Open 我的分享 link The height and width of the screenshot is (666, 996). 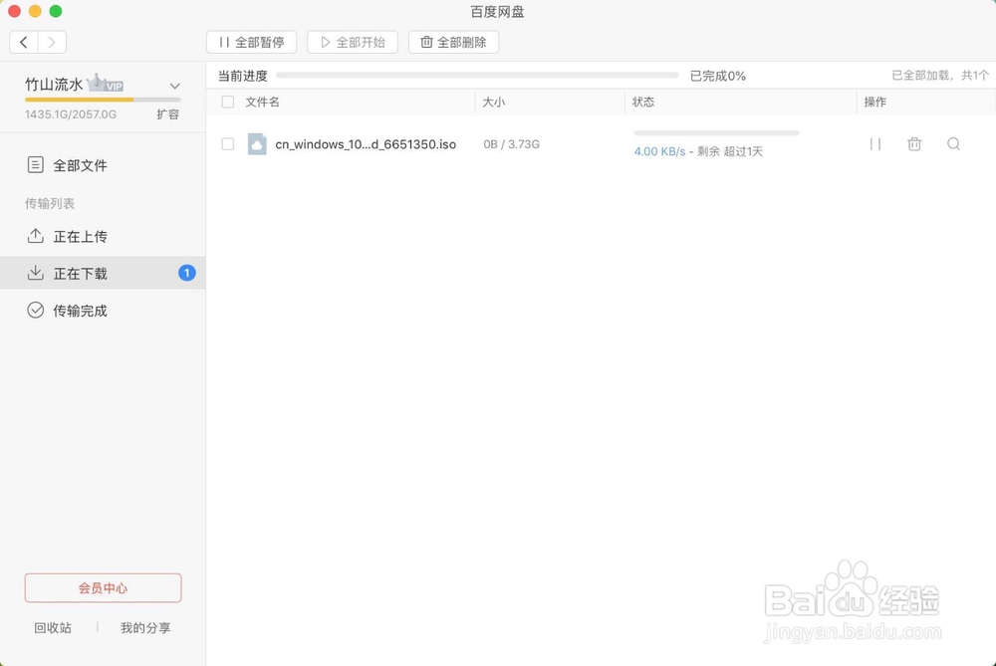tap(145, 628)
